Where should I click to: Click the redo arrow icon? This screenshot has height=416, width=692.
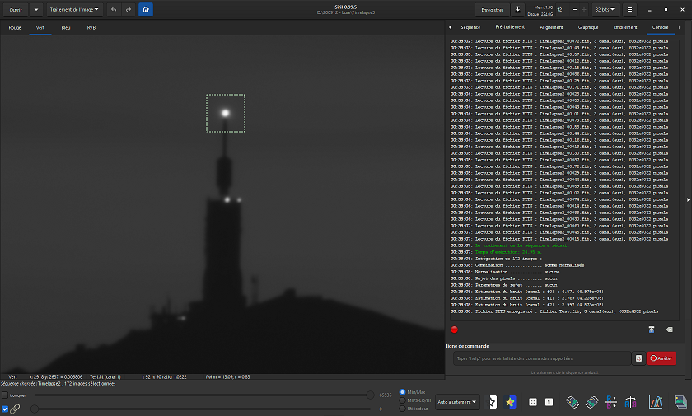point(129,10)
